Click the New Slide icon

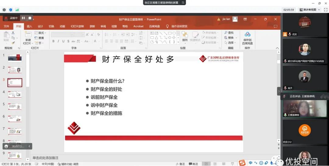click(28, 35)
